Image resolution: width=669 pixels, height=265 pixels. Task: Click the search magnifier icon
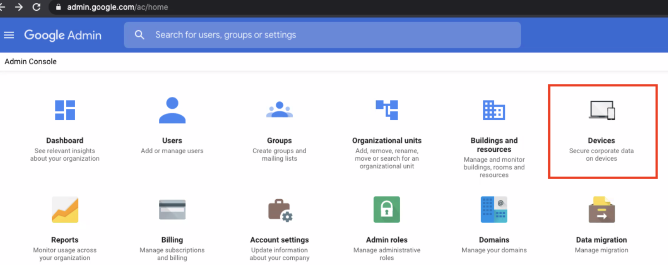tap(140, 35)
